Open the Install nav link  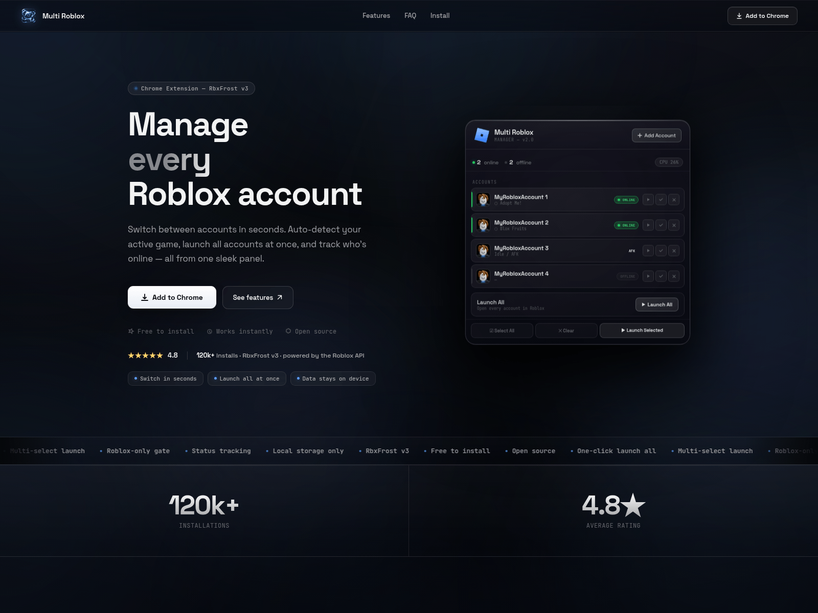pyautogui.click(x=440, y=16)
